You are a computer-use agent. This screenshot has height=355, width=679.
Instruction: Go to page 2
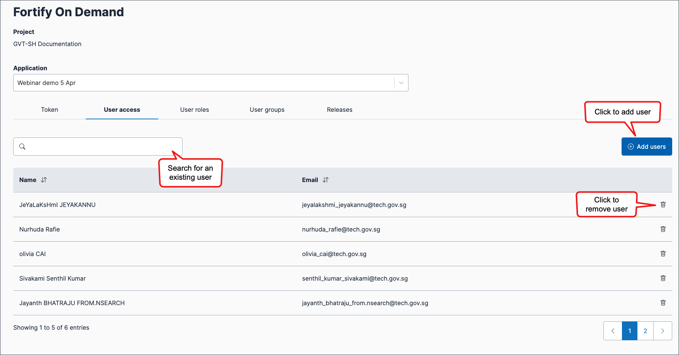pyautogui.click(x=645, y=331)
